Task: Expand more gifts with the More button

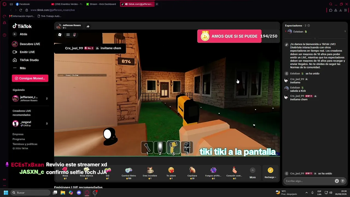Action: click(253, 173)
